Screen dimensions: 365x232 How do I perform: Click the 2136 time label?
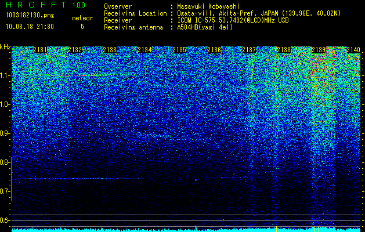214,50
